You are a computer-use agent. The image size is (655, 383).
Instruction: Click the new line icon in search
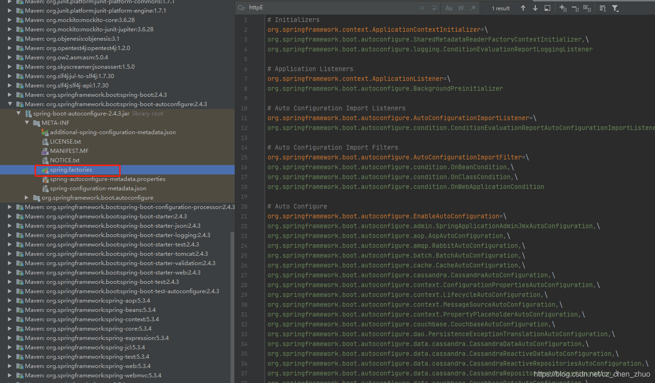coord(434,8)
